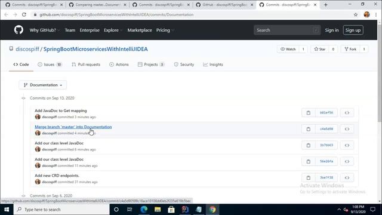Switch to the 'GitHub - discospiff' browser tab
The height and width of the screenshot is (215, 382).
click(x=224, y=5)
